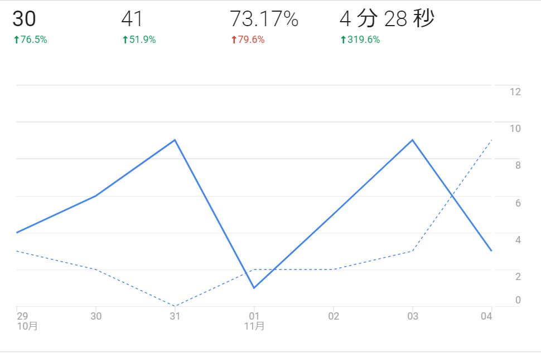Image resolution: width=541 pixels, height=353 pixels.
Task: Click the green 319.6% change text
Action: pyautogui.click(x=364, y=40)
